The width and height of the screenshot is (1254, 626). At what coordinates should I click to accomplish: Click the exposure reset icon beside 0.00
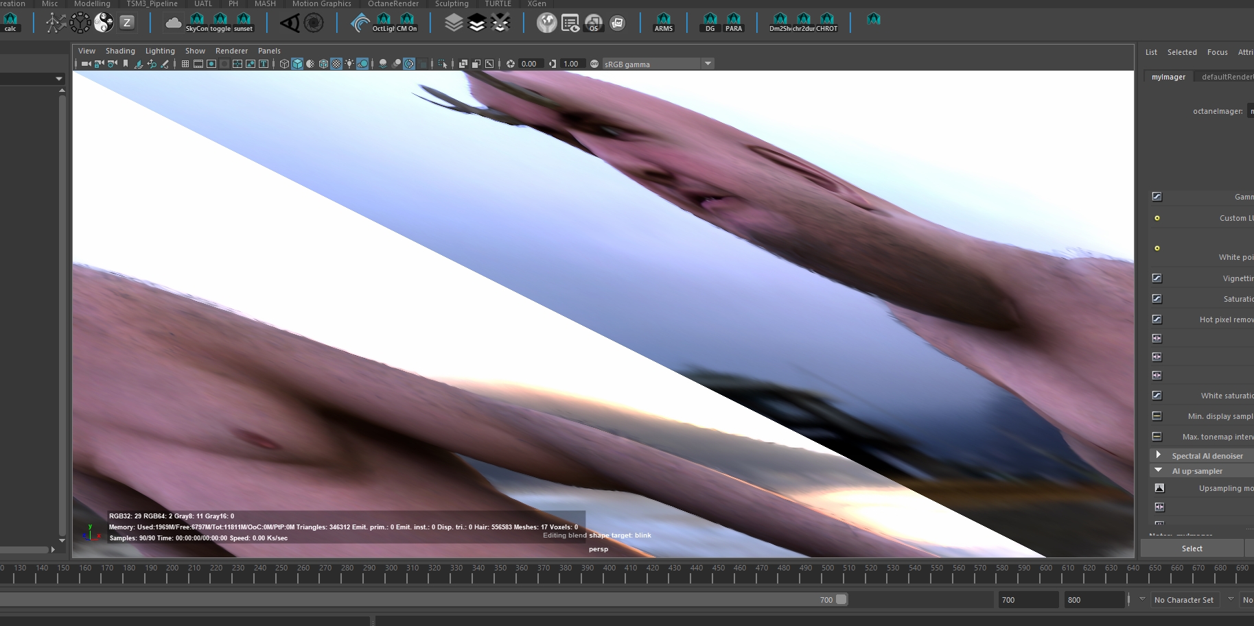(x=511, y=64)
